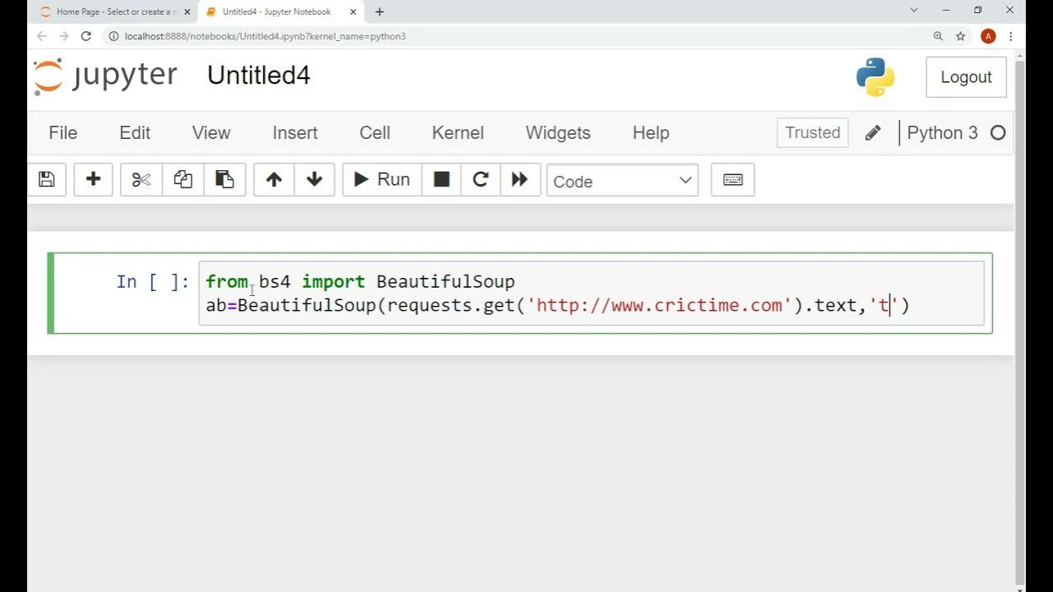Restart kernel and run all cells icon

[x=520, y=180]
